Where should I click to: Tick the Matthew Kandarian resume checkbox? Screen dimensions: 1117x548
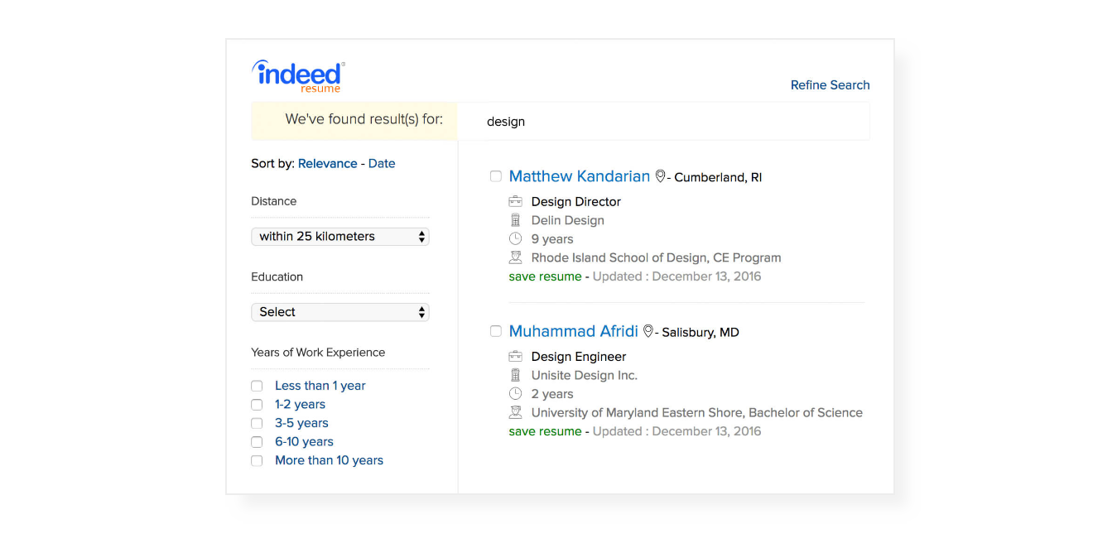point(496,176)
